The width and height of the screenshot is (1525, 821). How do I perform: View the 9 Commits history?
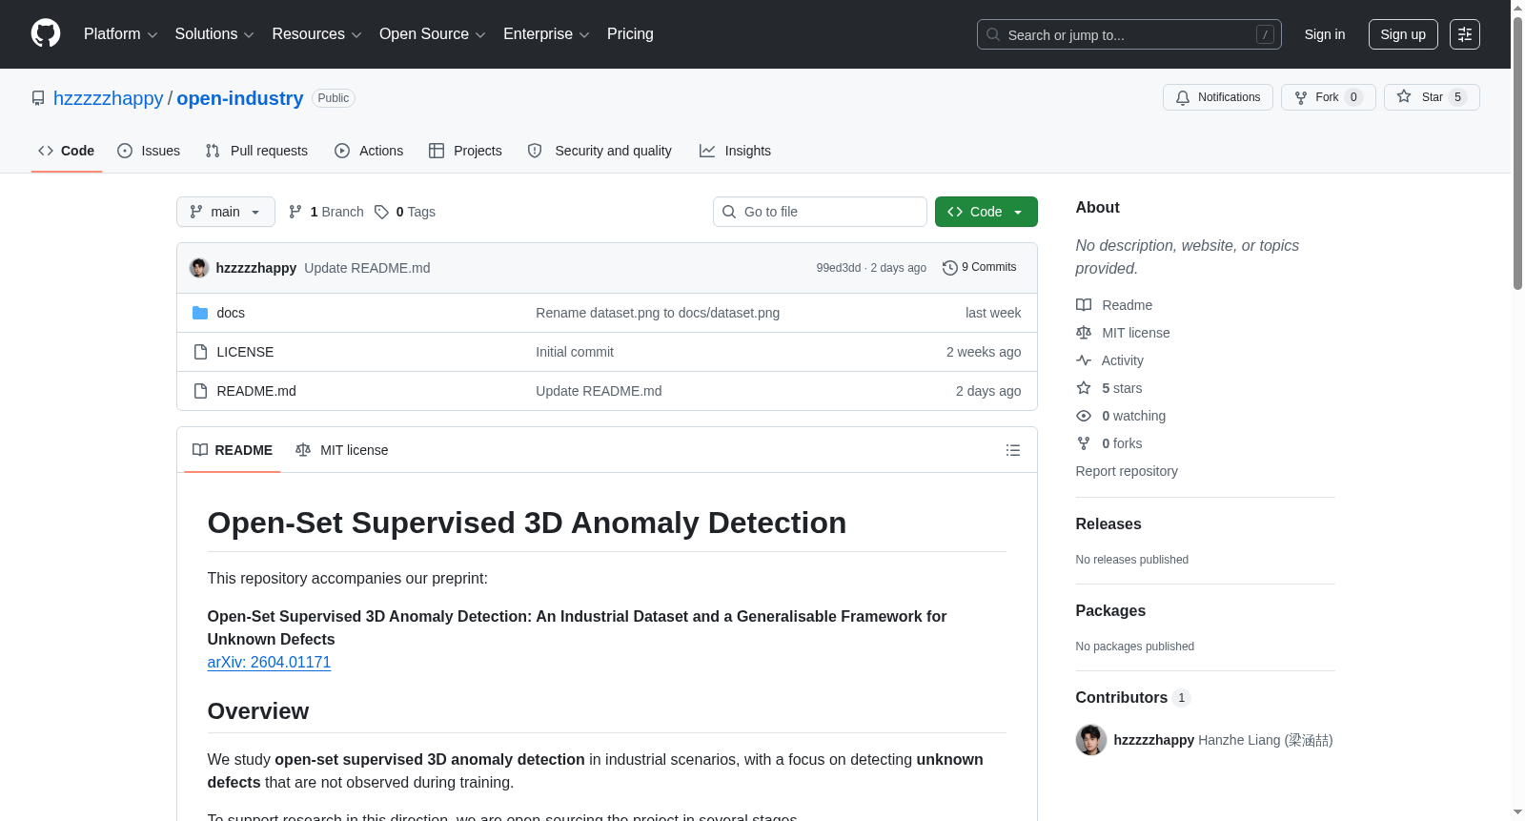pos(980,268)
